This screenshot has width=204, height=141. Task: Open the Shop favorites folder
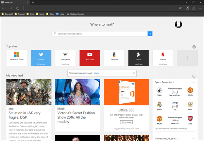coord(30,14)
